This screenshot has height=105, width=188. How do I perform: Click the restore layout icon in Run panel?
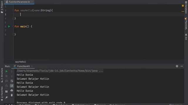6,91
